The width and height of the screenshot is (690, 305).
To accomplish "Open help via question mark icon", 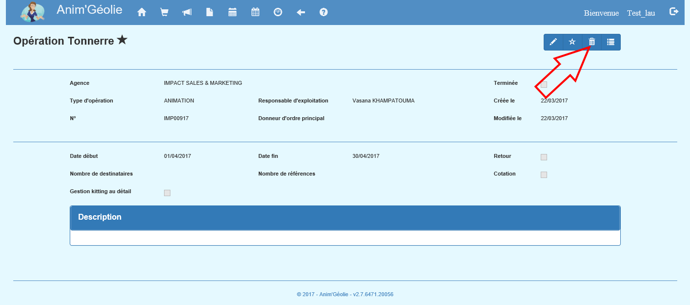I will [x=324, y=13].
